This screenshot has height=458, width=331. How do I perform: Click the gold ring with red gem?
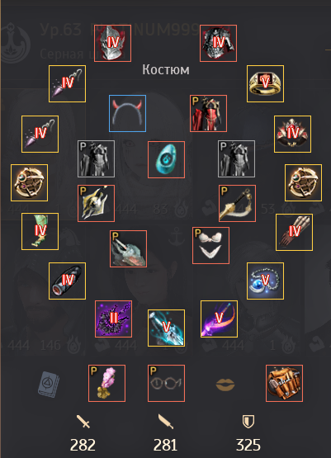[265, 84]
